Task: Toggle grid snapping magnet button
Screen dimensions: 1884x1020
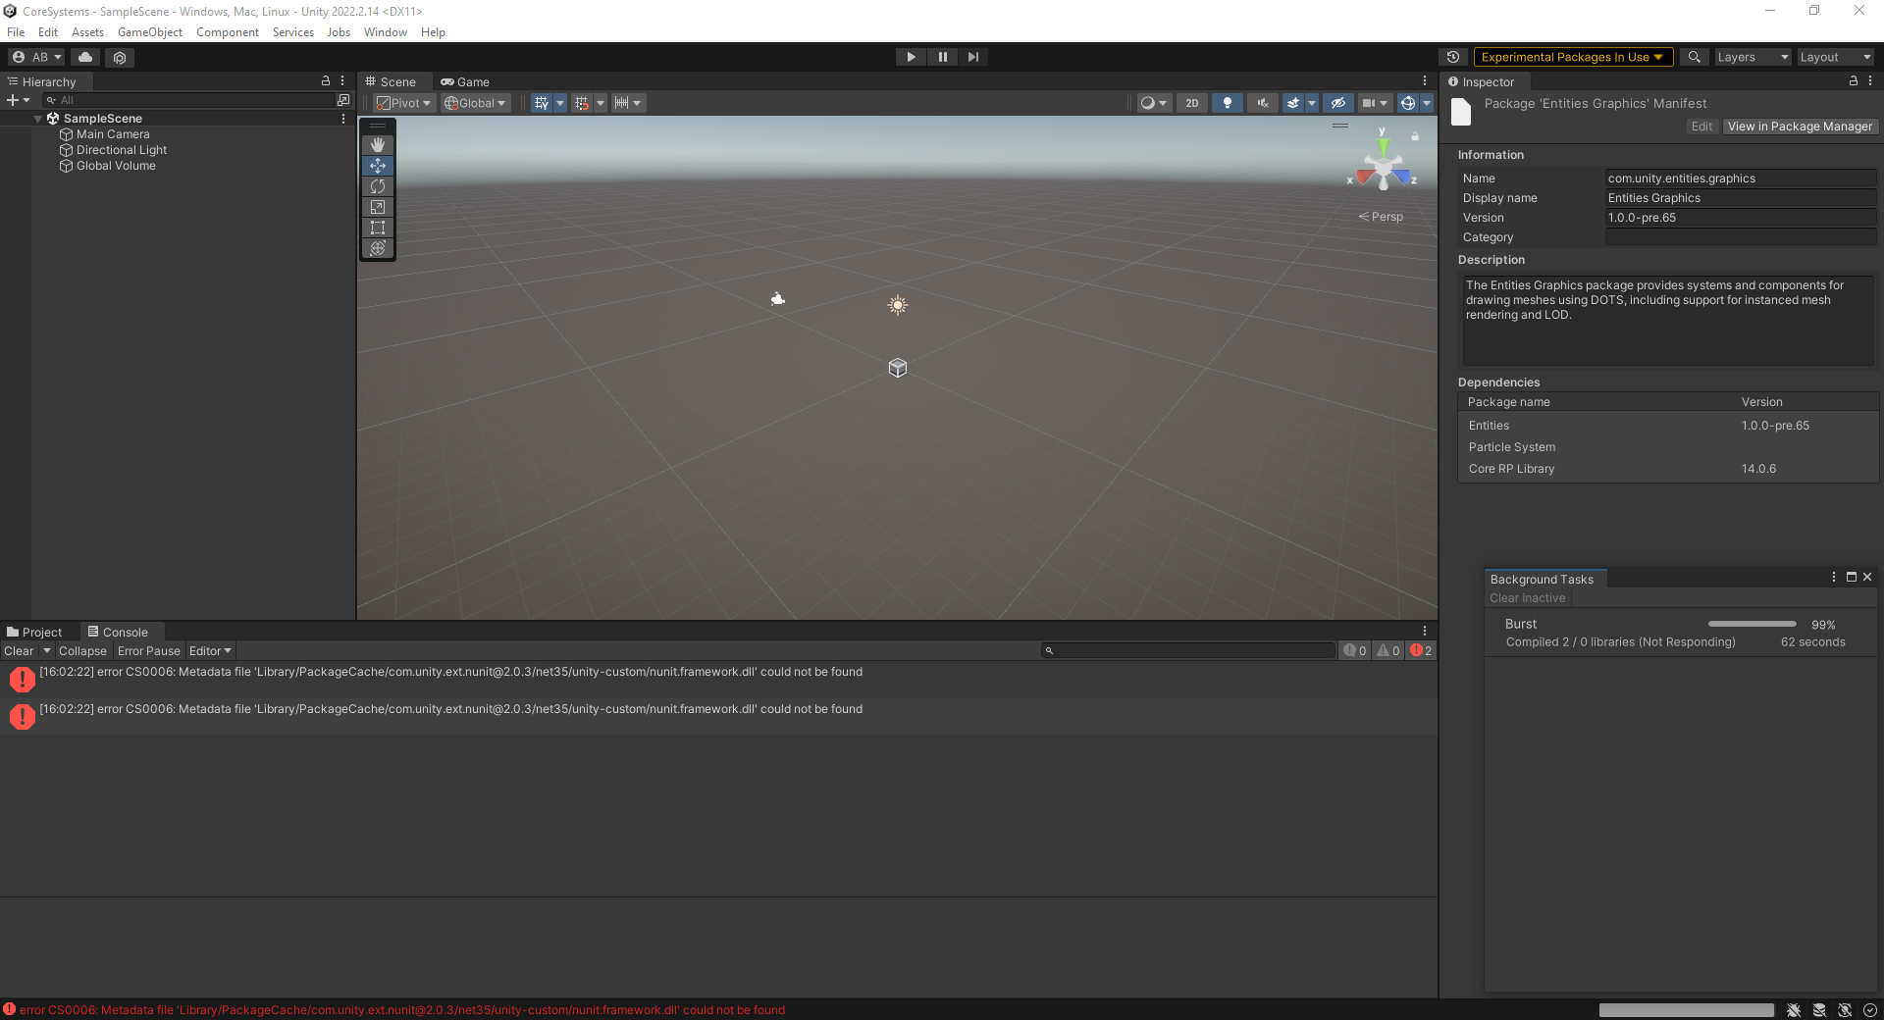Action: click(582, 103)
